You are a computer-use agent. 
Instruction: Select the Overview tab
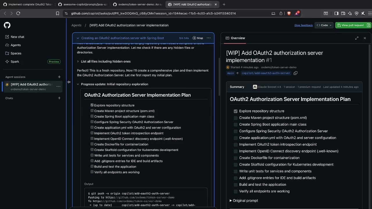(235, 38)
